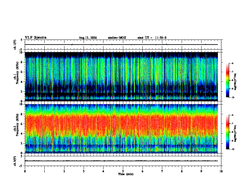Click the ch.2 spectrogram color bar
Screen dimensions: 249x192
227,132
